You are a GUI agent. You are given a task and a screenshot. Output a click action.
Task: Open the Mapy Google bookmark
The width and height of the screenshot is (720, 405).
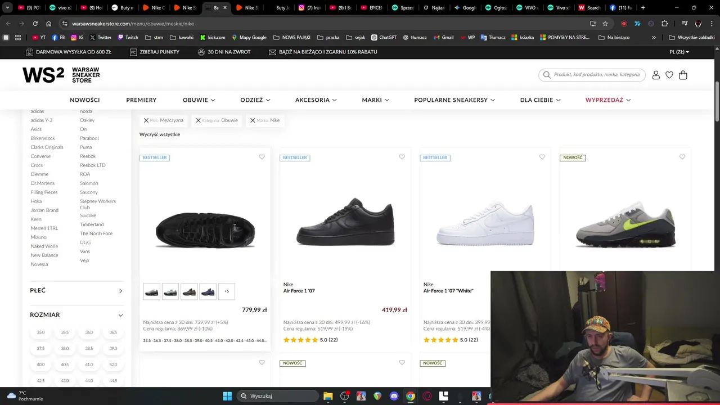click(249, 38)
